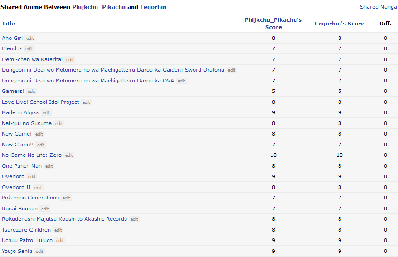The width and height of the screenshot is (398, 257).
Task: Open the Overlord II anime page
Action: (x=16, y=187)
